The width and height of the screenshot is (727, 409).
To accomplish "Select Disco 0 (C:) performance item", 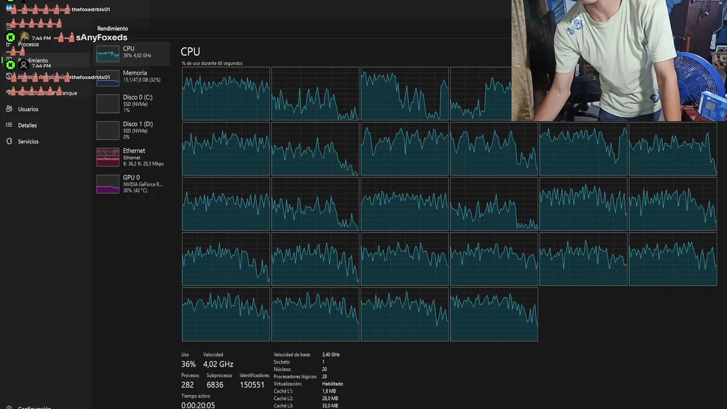I will coord(132,103).
